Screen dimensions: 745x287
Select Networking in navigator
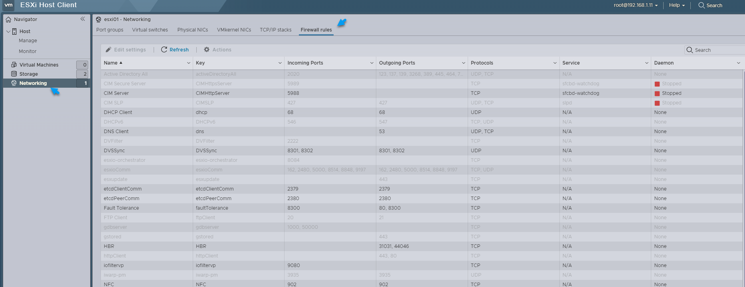click(x=33, y=83)
